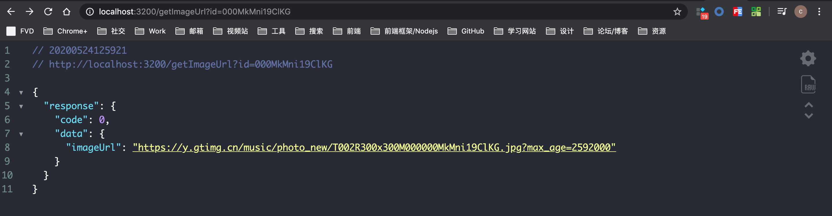Image resolution: width=832 pixels, height=216 pixels.
Task: Collapse all nodes with up chevron
Action: click(809, 105)
